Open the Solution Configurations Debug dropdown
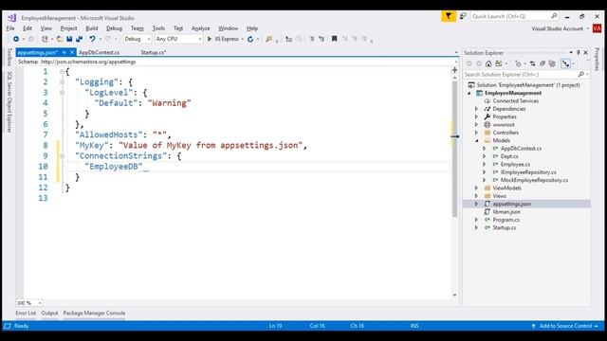Screen dimensions: 607x341 (137, 39)
